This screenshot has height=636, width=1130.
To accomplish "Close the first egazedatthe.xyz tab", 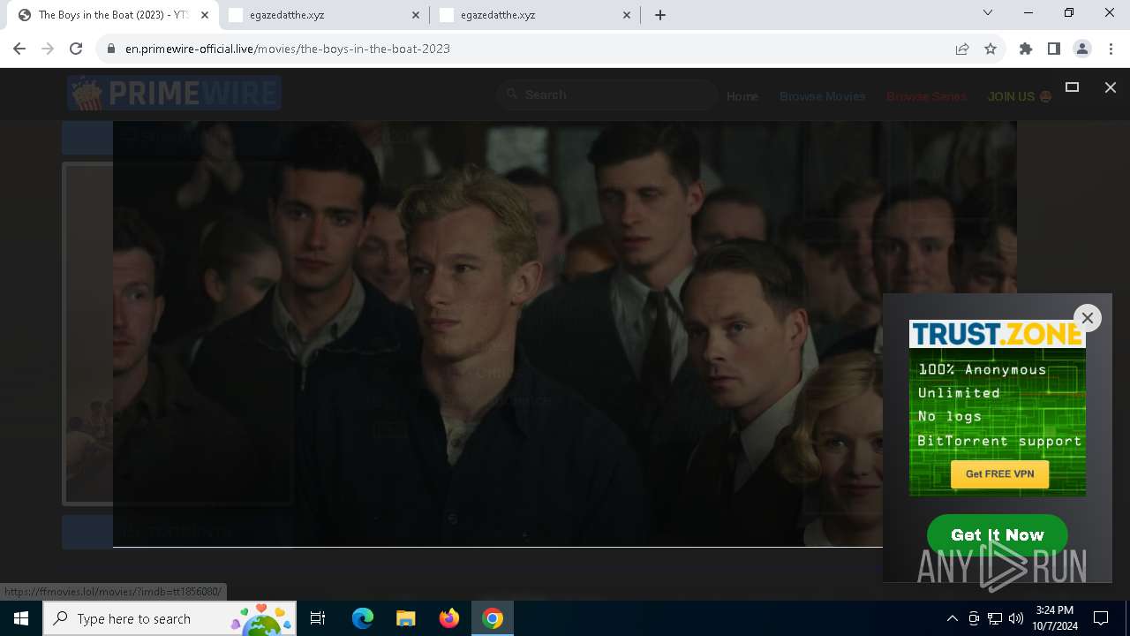I will 417,15.
